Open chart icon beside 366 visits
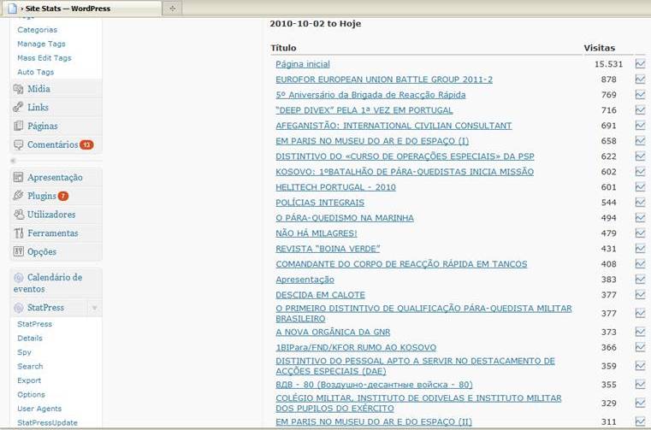This screenshot has width=651, height=430. [640, 347]
